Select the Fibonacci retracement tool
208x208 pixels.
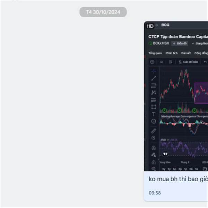(154, 85)
